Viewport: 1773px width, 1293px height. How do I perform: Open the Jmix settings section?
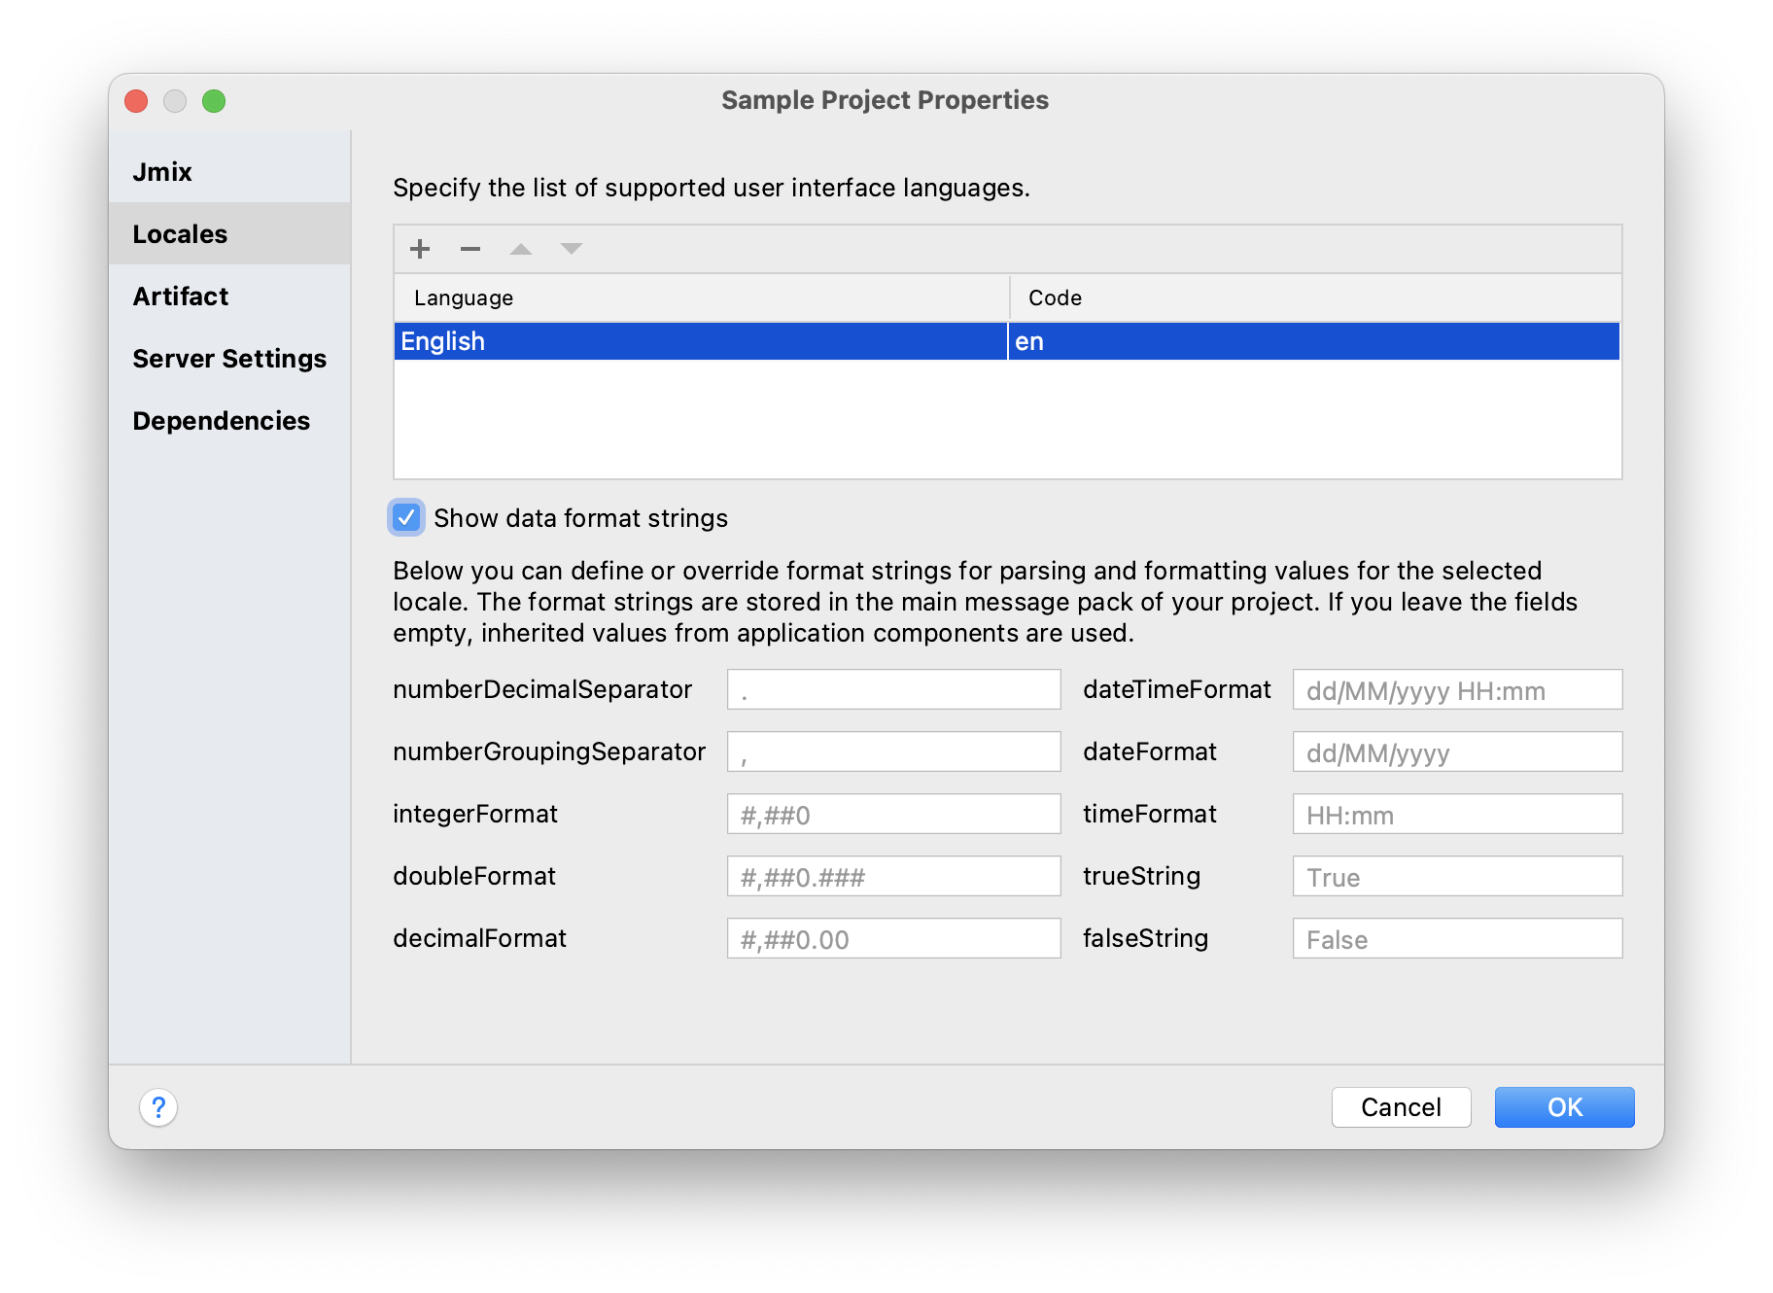(x=229, y=172)
